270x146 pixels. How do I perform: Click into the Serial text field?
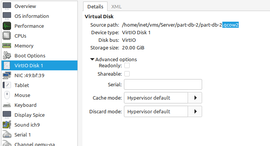(x=163, y=84)
